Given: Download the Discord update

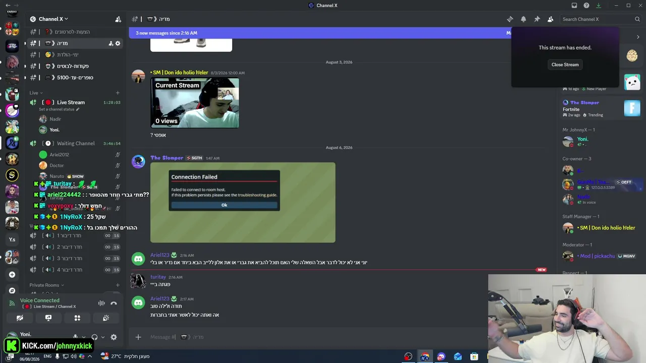Looking at the screenshot, I should (599, 6).
